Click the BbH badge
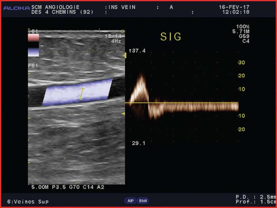277x208 pixels. (143, 200)
